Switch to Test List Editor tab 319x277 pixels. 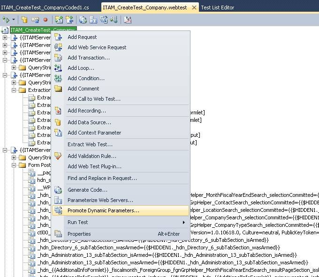pos(218,7)
